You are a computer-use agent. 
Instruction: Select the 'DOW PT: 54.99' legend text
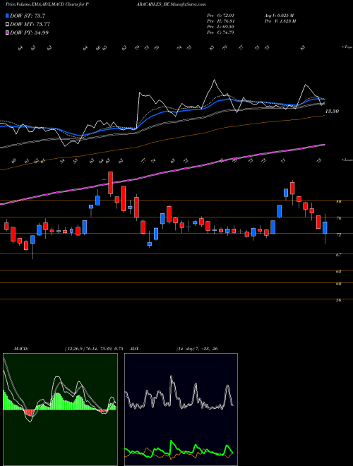click(x=29, y=32)
